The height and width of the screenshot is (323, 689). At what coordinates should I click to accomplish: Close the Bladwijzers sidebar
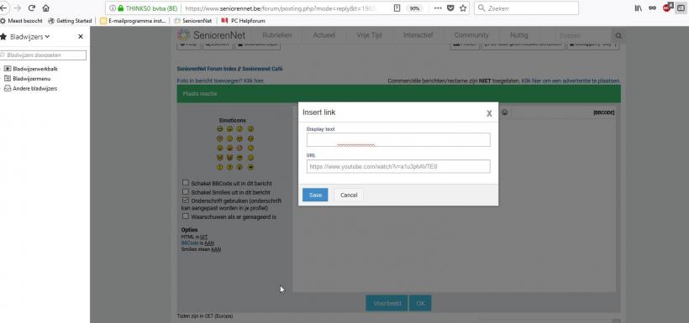click(x=81, y=37)
